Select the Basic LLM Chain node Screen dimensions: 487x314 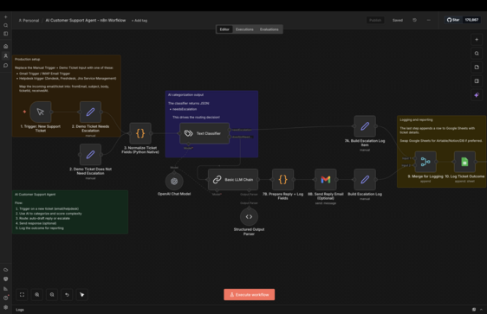(233, 179)
